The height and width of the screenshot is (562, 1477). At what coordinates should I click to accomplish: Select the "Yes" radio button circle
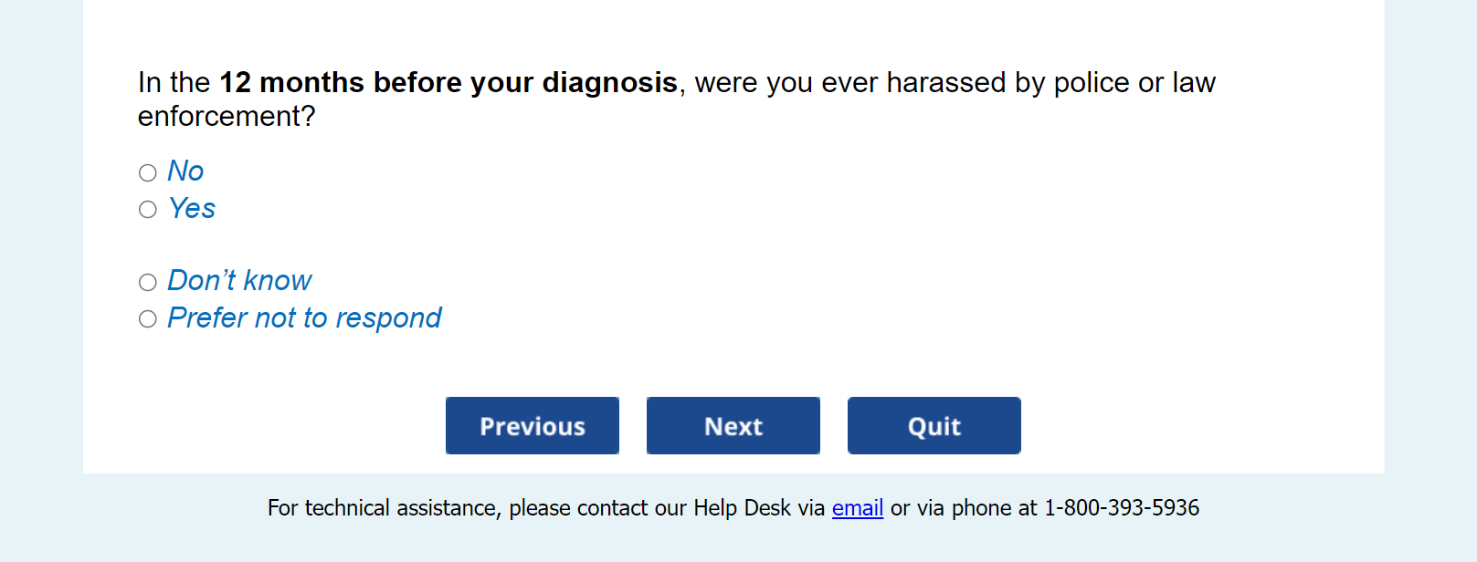coord(148,210)
